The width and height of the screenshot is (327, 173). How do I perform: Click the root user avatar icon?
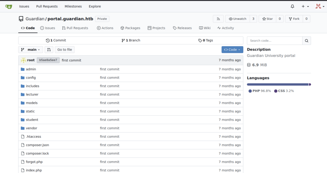pyautogui.click(x=23, y=60)
